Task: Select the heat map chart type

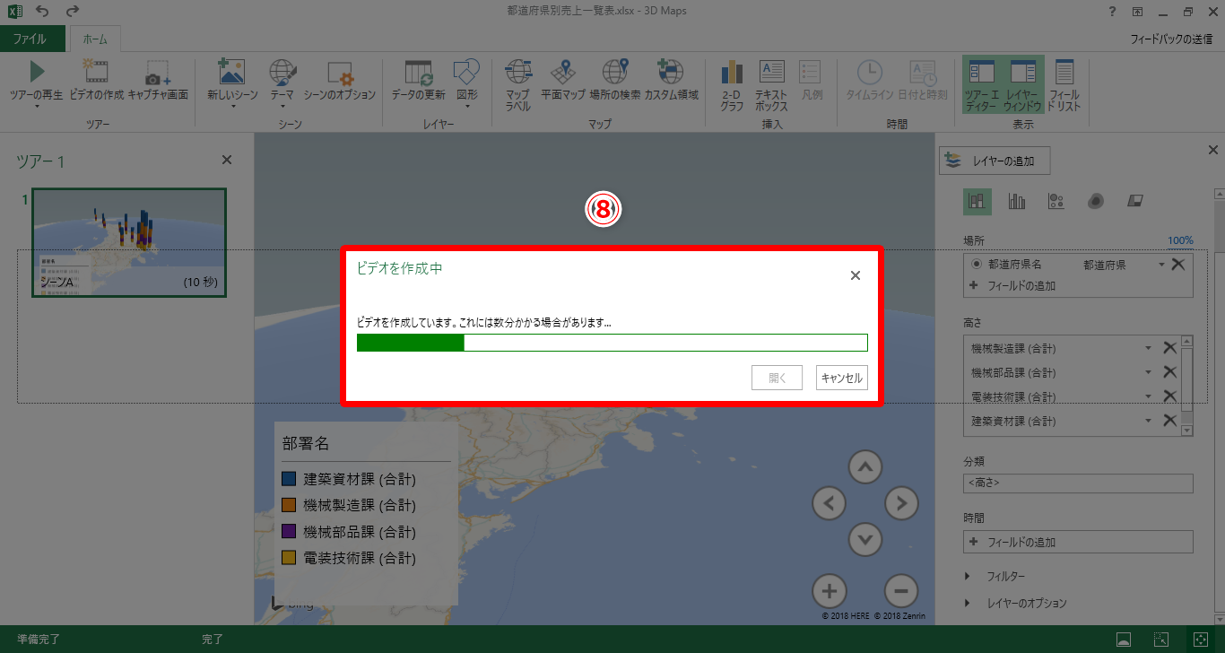Action: (x=1095, y=202)
